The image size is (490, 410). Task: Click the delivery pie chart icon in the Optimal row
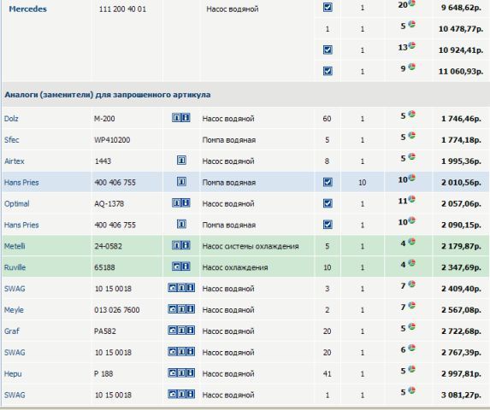coord(412,199)
